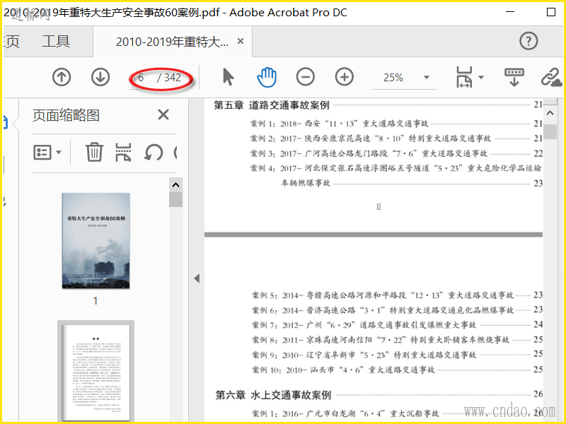Close the 2010-2019年重特大 document tab
Image resolution: width=566 pixels, height=424 pixels.
241,42
